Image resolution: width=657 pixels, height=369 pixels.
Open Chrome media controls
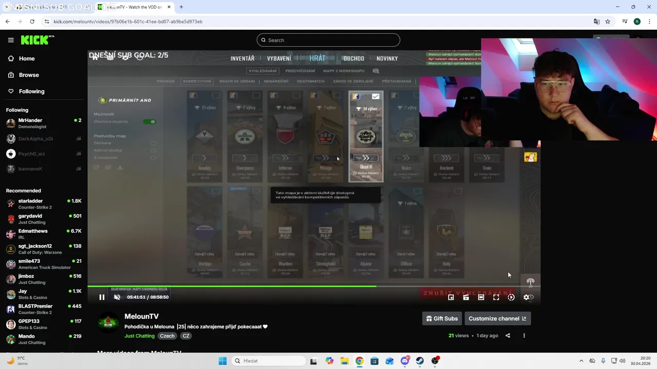pyautogui.click(x=625, y=22)
